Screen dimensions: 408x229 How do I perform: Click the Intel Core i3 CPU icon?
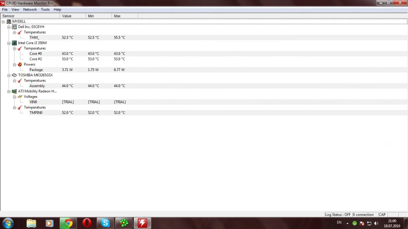(x=14, y=43)
